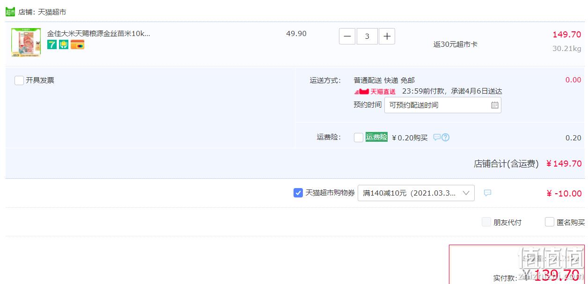Click the green 天猫超市 store logo icon
Image resolution: width=588 pixels, height=284 pixels.
(x=10, y=12)
